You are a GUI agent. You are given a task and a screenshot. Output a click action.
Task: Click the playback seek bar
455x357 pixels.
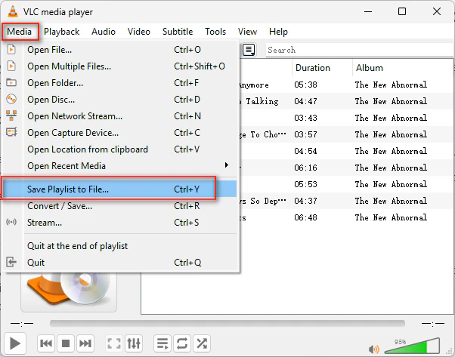pos(227,323)
